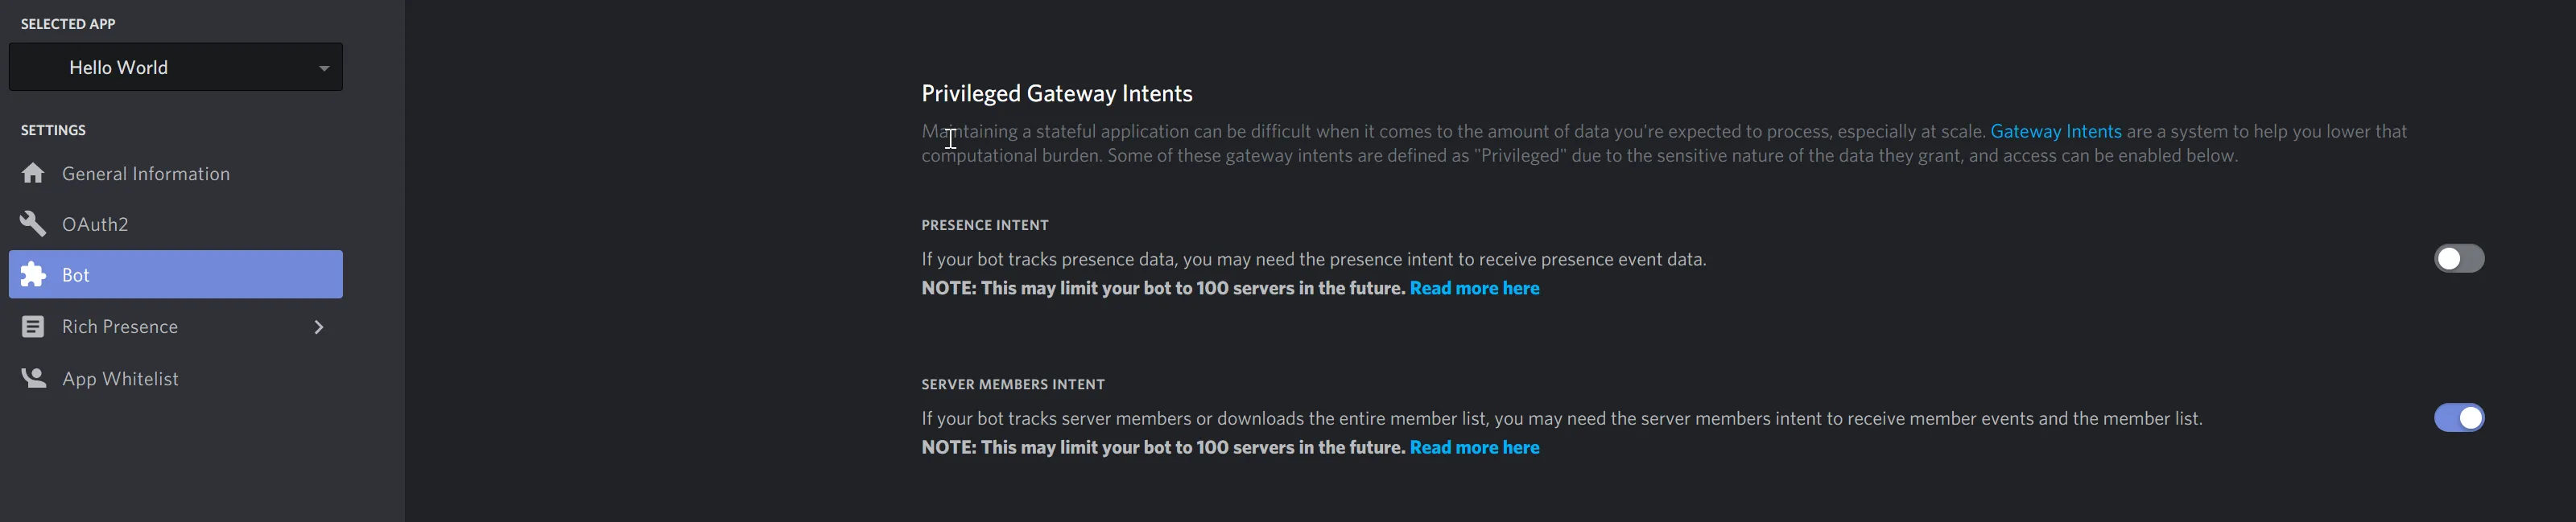2576x522 pixels.
Task: Go to General Information settings
Action: point(146,174)
